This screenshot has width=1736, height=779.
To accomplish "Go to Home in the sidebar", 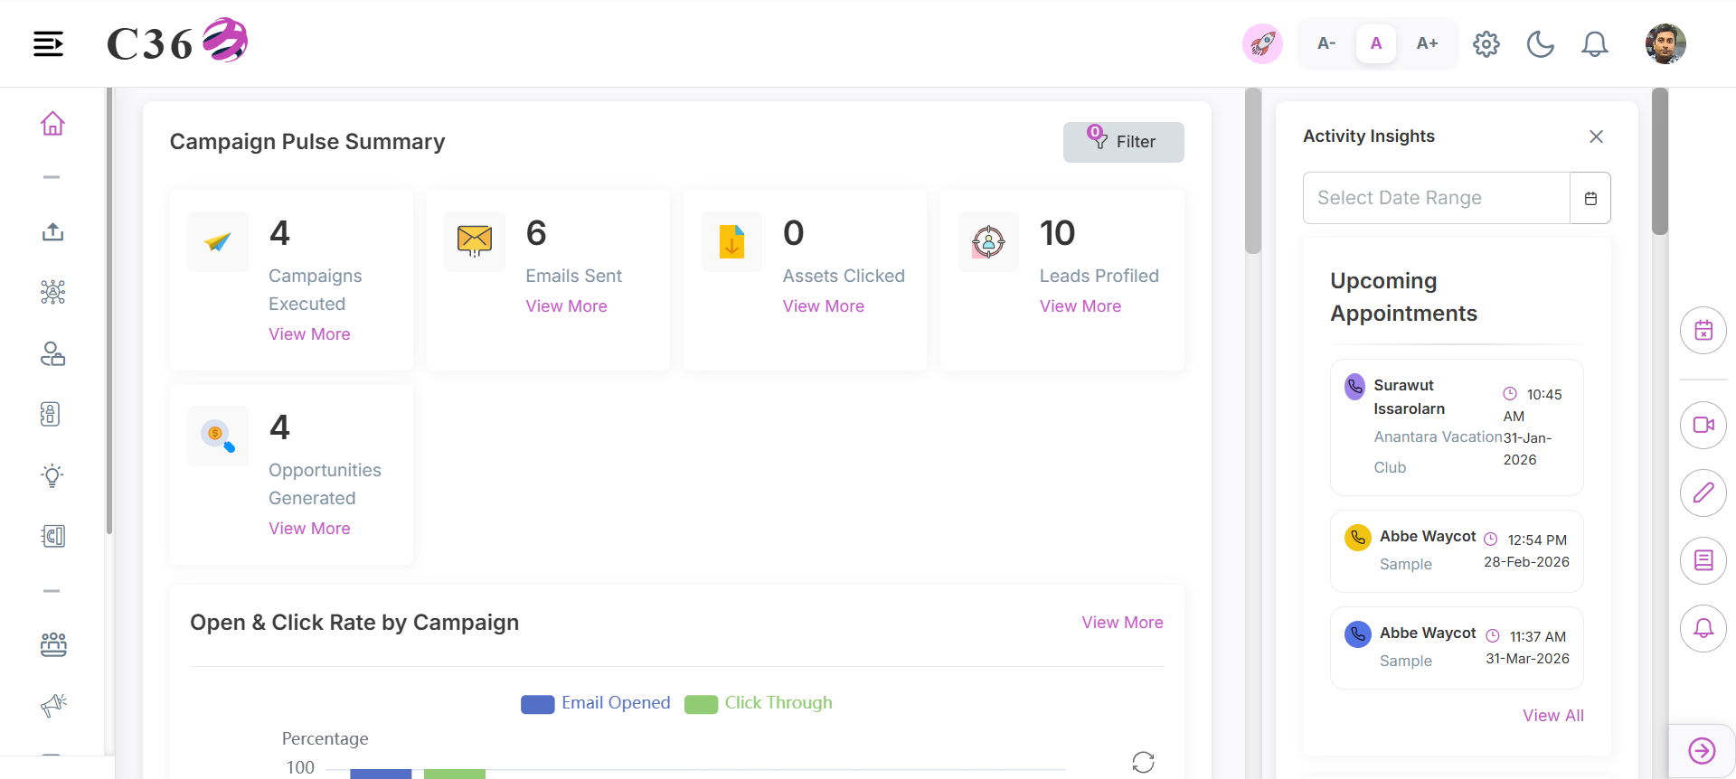I will tap(52, 123).
